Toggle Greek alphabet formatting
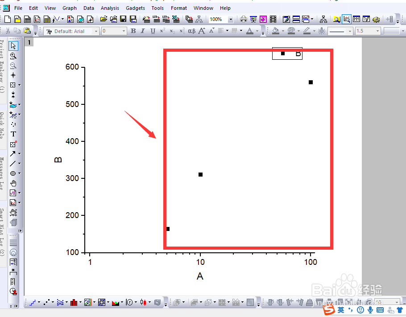The image size is (406, 317). (191, 31)
